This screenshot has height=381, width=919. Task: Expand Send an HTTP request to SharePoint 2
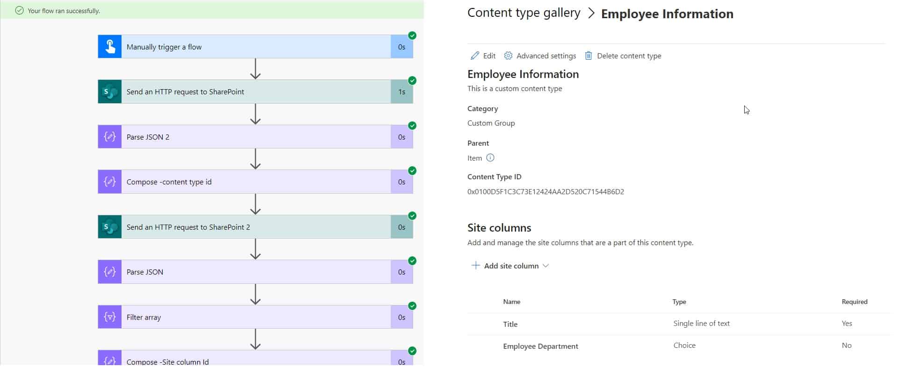point(256,227)
